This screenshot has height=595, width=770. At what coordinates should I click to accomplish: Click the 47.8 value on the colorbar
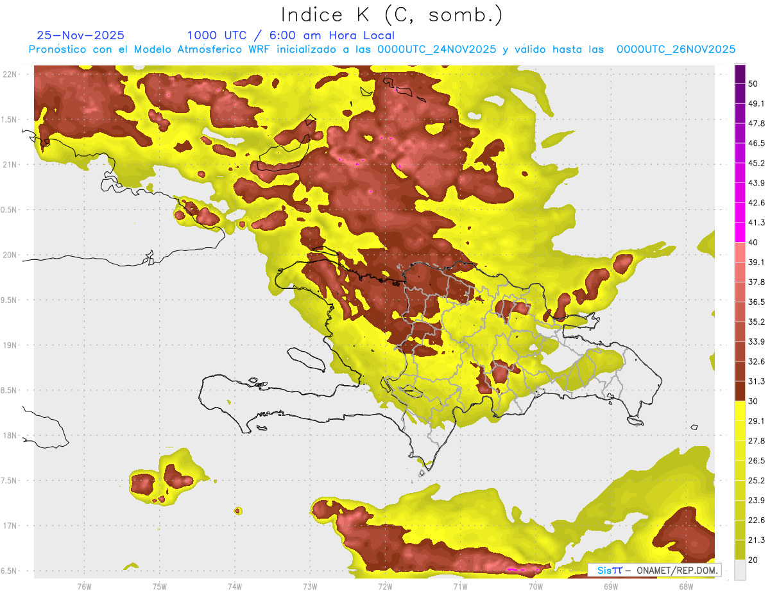[757, 123]
